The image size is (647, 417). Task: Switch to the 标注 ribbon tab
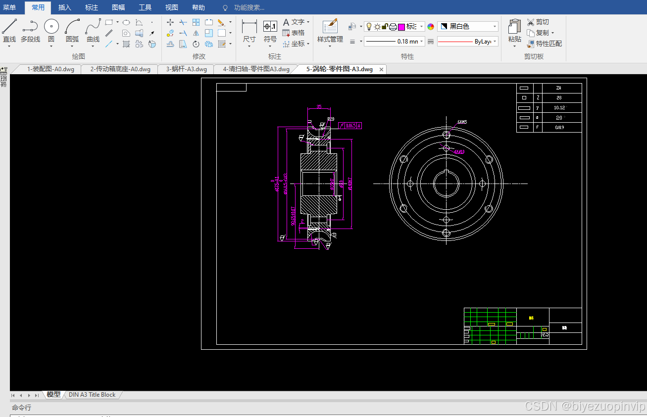click(x=92, y=7)
